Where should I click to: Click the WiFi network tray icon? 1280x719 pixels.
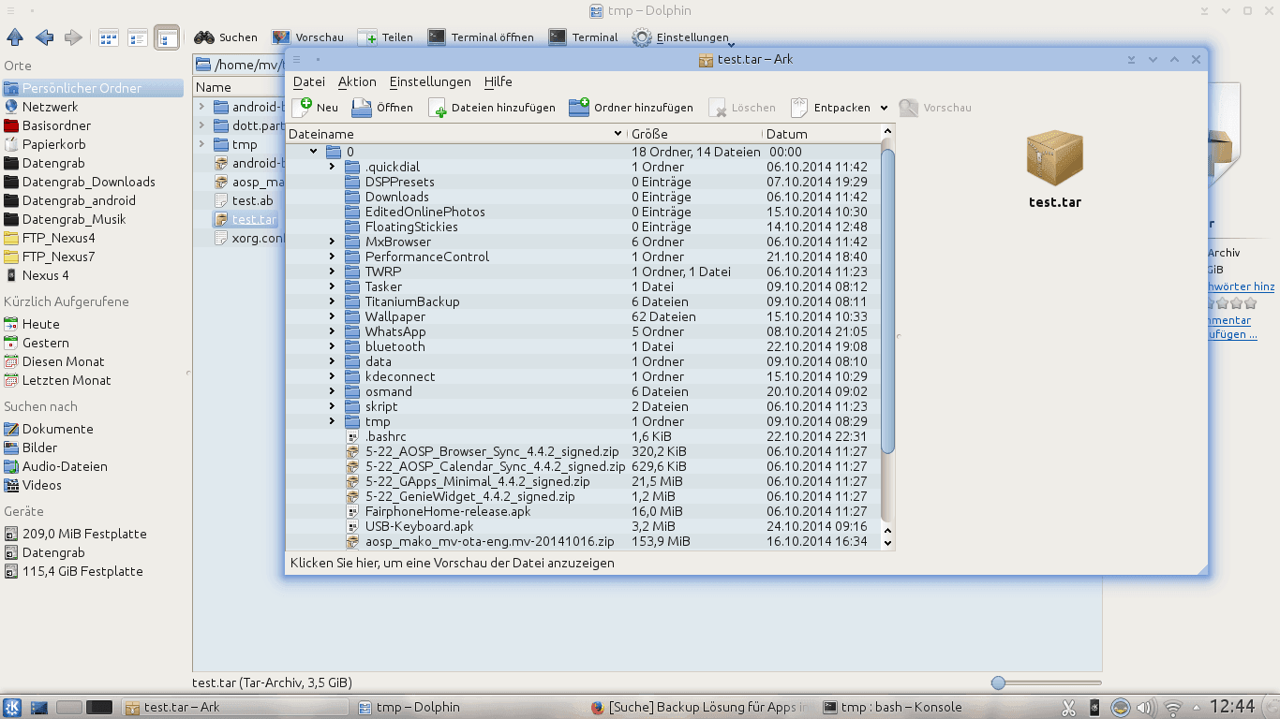[x=1172, y=708]
